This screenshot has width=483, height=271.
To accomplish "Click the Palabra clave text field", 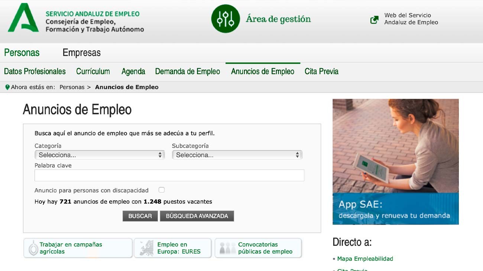I will [169, 175].
